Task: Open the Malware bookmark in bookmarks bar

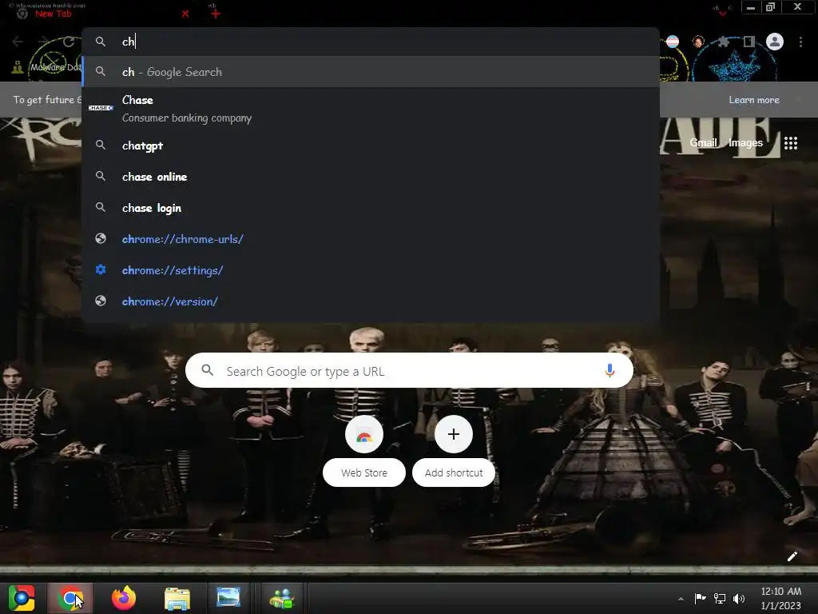Action: 47,67
